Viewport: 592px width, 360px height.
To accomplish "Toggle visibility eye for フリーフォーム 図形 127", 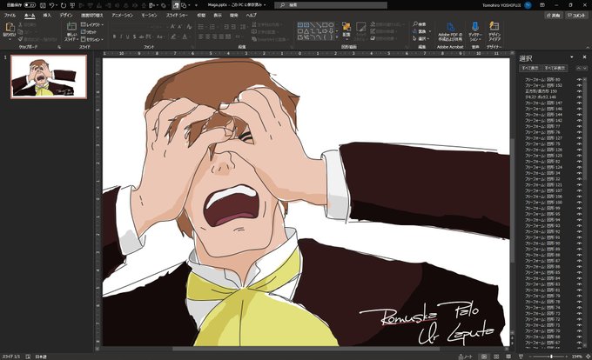I will [579, 138].
